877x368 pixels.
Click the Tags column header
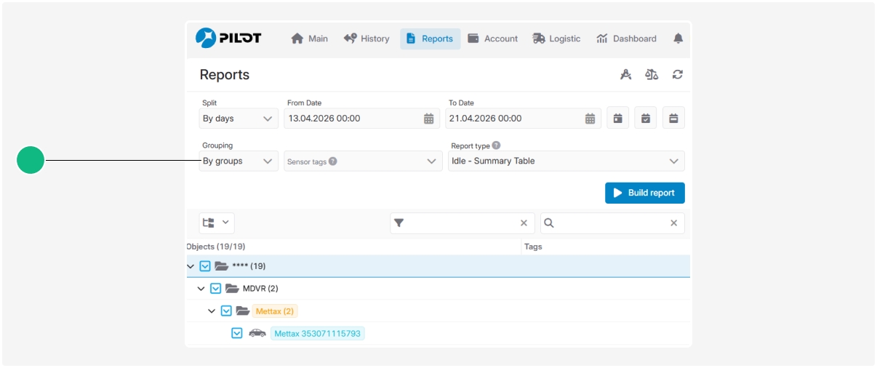(533, 247)
